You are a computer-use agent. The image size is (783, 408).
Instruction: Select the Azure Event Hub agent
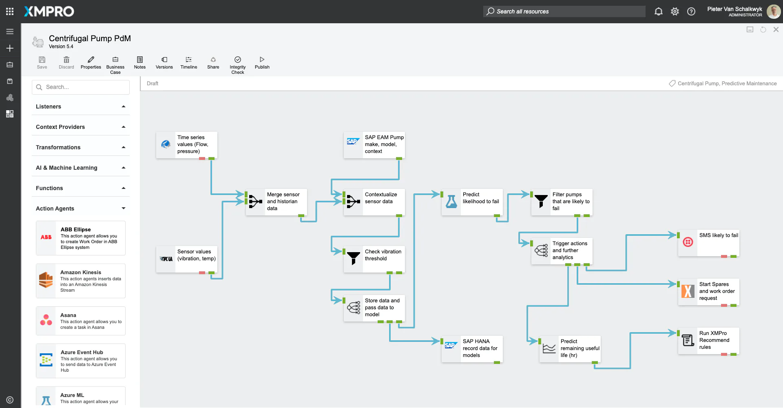81,361
